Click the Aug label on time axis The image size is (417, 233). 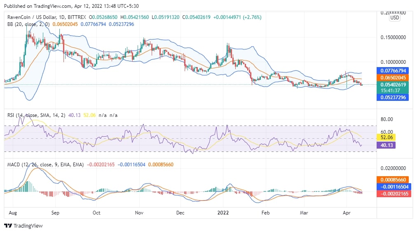13,213
